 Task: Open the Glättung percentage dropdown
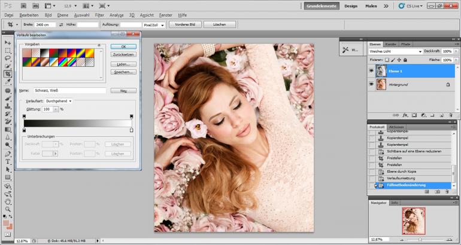point(56,109)
